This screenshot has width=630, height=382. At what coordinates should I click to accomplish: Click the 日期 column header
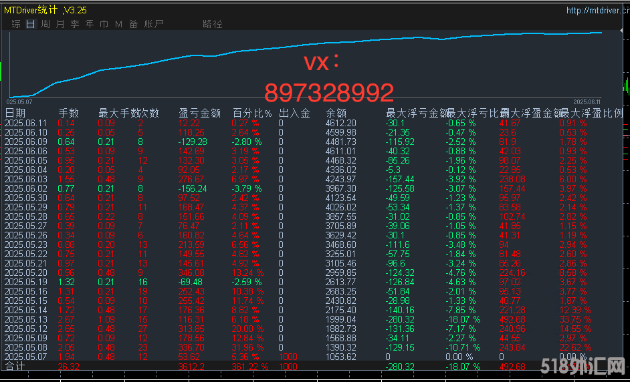[16, 113]
